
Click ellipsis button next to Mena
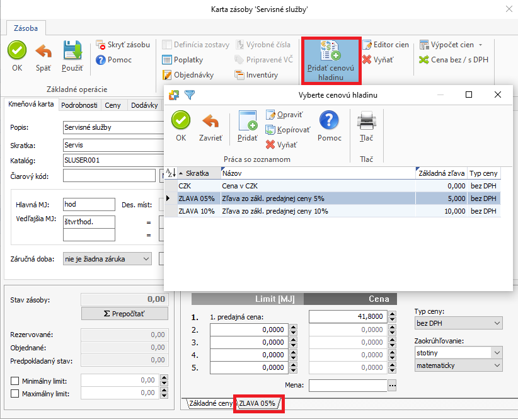pyautogui.click(x=392, y=386)
